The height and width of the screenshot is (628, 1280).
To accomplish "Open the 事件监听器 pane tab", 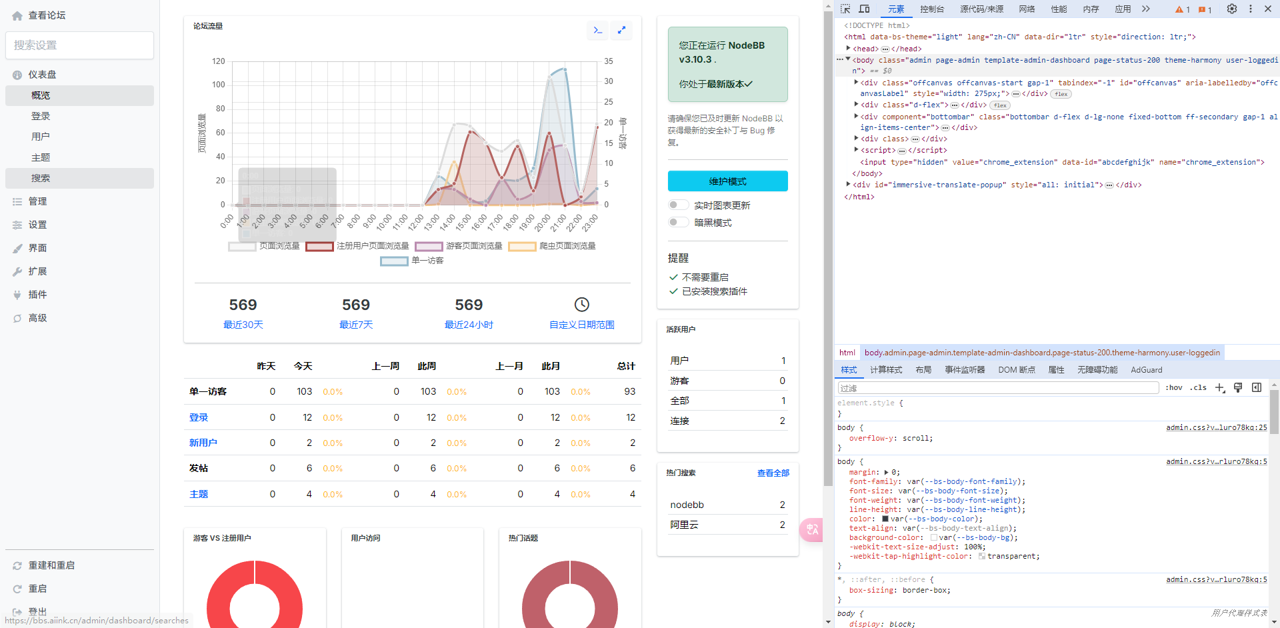I will [x=965, y=370].
